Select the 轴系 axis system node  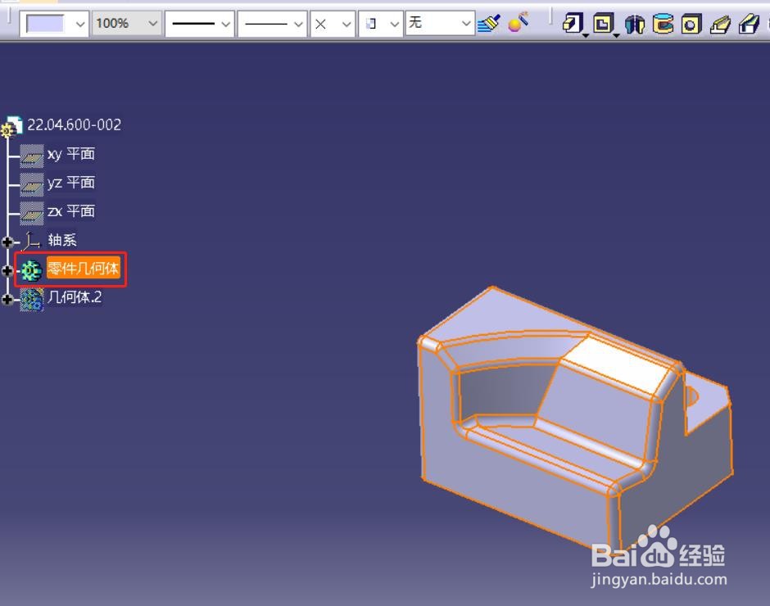coord(62,240)
